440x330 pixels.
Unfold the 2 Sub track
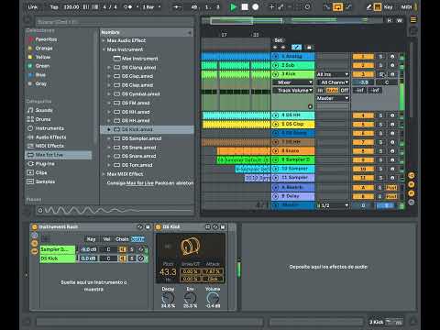coord(276,65)
